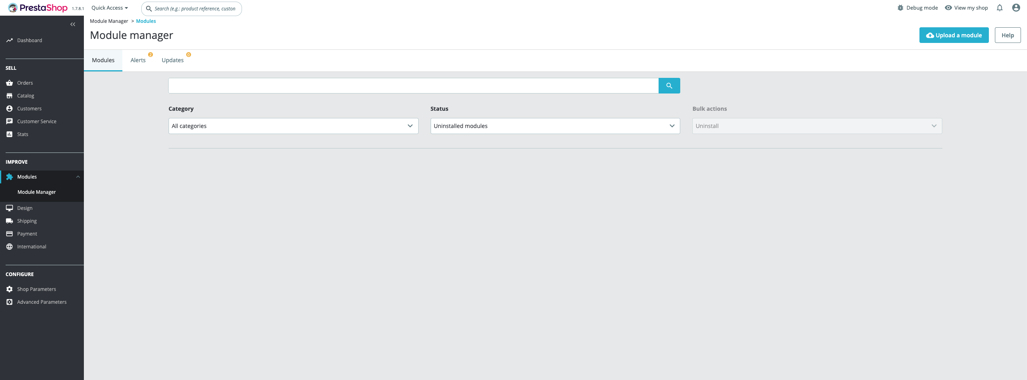
Task: Open the user profile avatar menu
Action: pos(1016,8)
